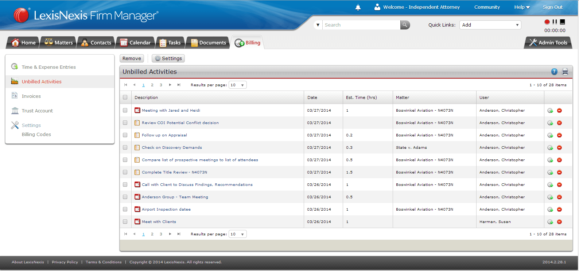
Task: Sort by the Date column header
Action: point(312,97)
